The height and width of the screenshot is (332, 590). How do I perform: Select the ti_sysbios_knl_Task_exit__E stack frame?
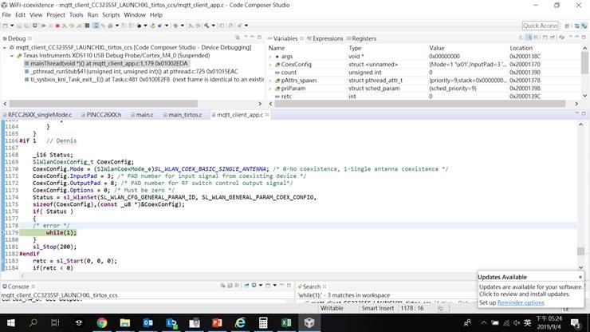pyautogui.click(x=144, y=80)
